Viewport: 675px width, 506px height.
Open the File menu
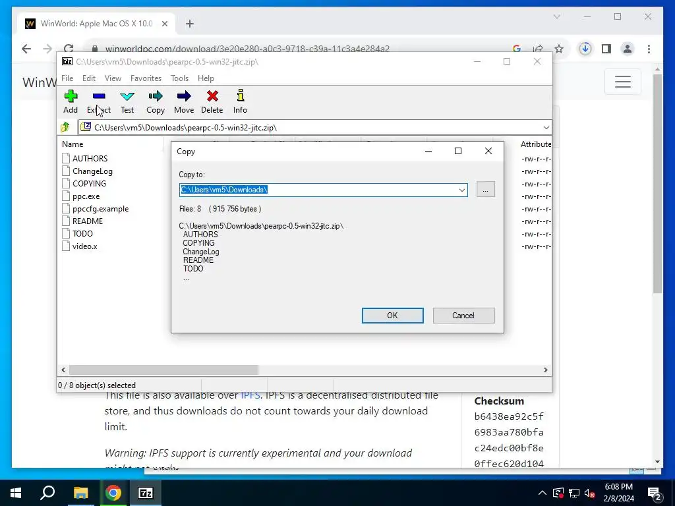[67, 78]
